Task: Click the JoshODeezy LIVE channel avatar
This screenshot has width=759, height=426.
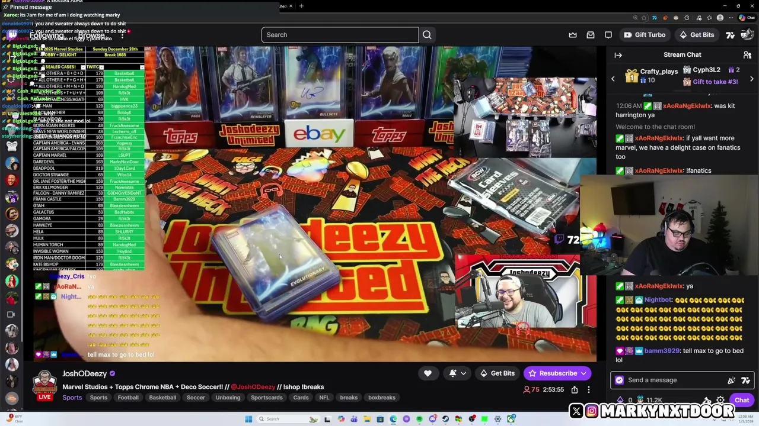Action: [x=44, y=385]
